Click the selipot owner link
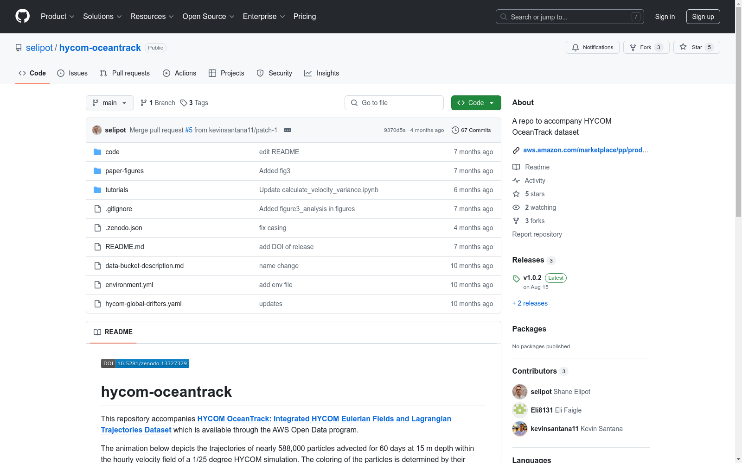Viewport: 742px width, 463px height. [39, 48]
